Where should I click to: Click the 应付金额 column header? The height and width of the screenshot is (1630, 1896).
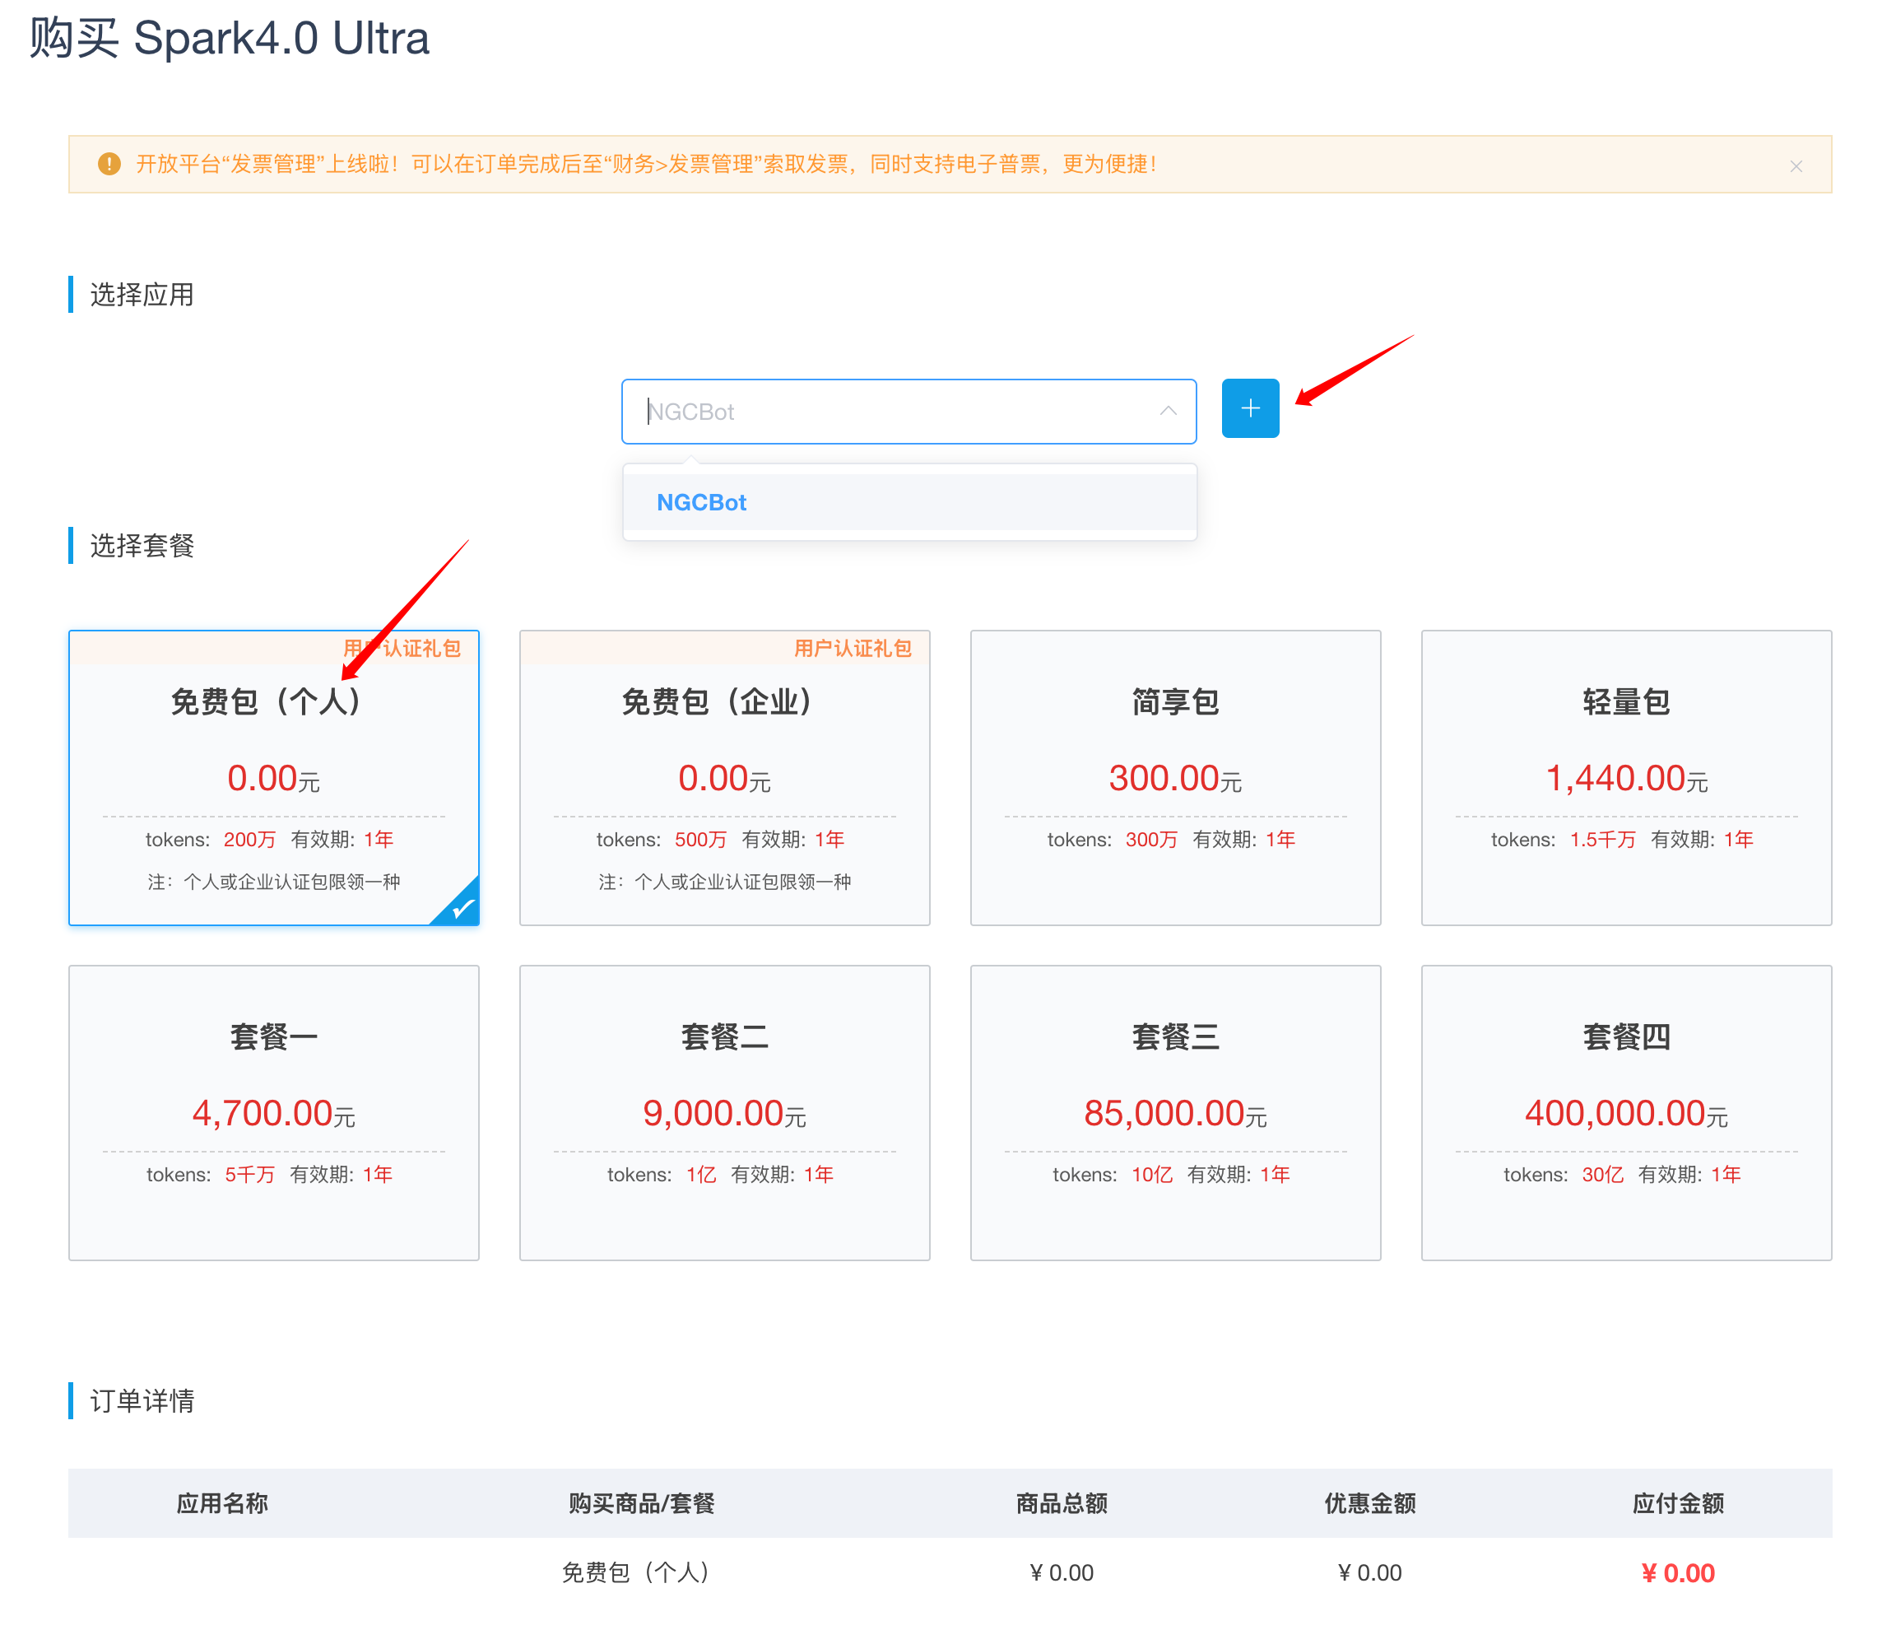tap(1677, 1502)
